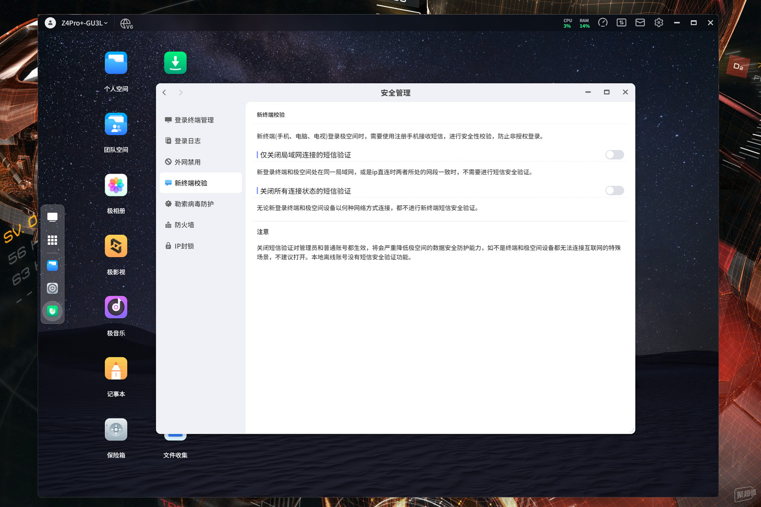Go forward with the right chevron arrow
The image size is (761, 507).
pos(181,92)
